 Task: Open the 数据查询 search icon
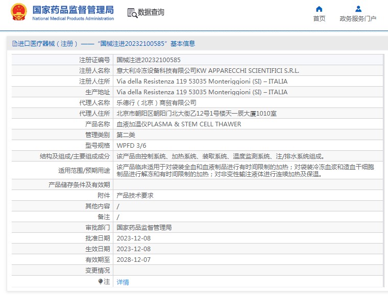(132, 13)
